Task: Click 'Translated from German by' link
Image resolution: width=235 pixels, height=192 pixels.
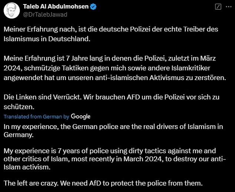Action: (36, 117)
